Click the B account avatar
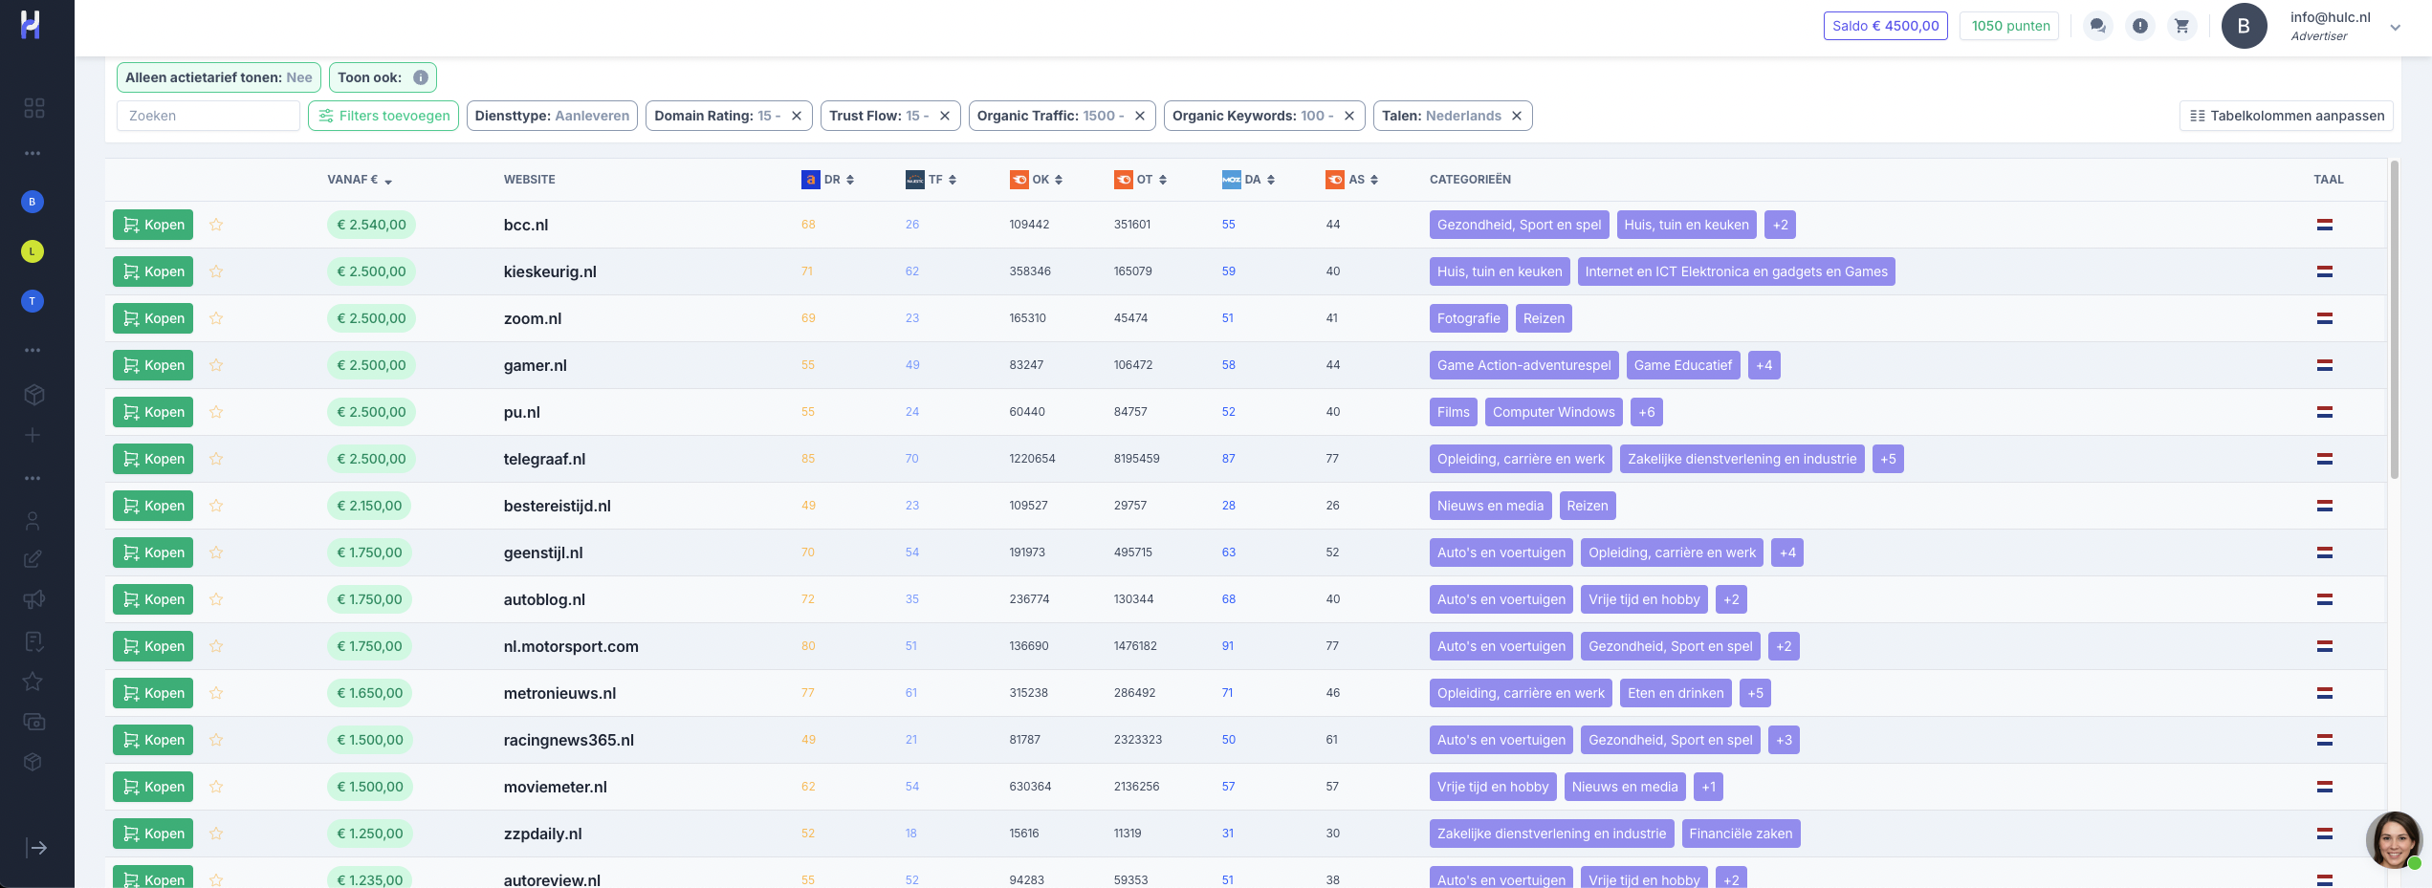The image size is (2432, 888). pyautogui.click(x=2244, y=26)
